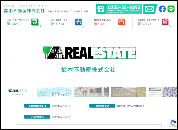Go to previous slide with left arrow

(x=9, y=58)
